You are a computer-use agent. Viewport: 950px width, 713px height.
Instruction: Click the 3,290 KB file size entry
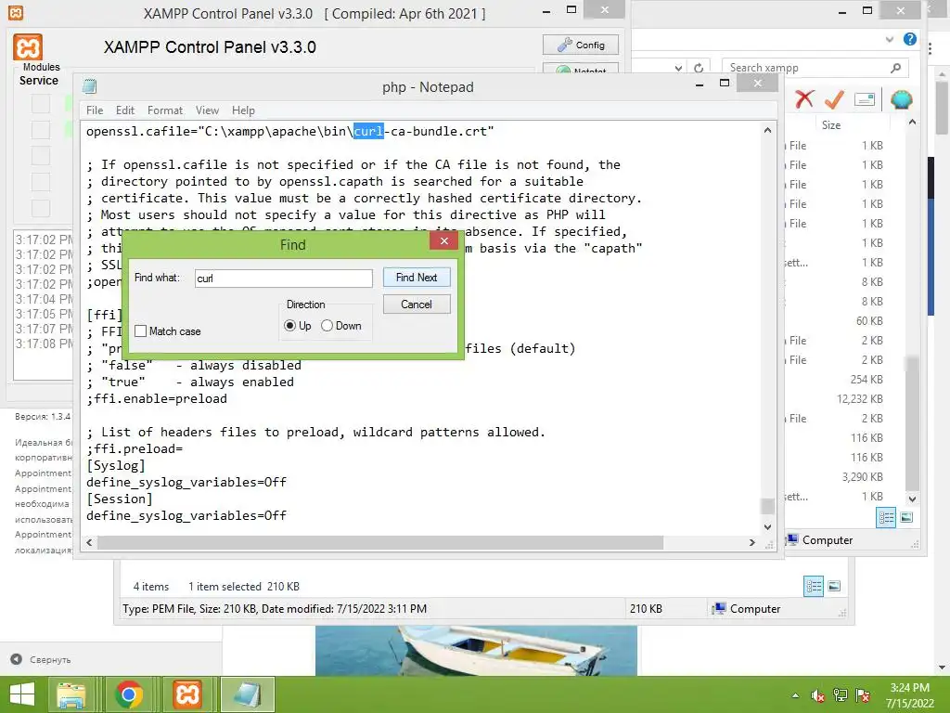pyautogui.click(x=862, y=477)
